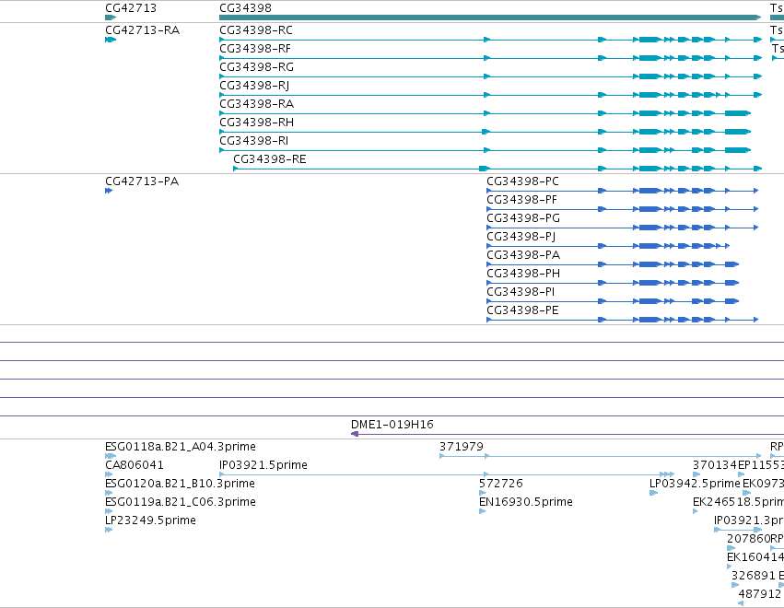Click the large coding block of CG34398-PE

pyautogui.click(x=650, y=320)
